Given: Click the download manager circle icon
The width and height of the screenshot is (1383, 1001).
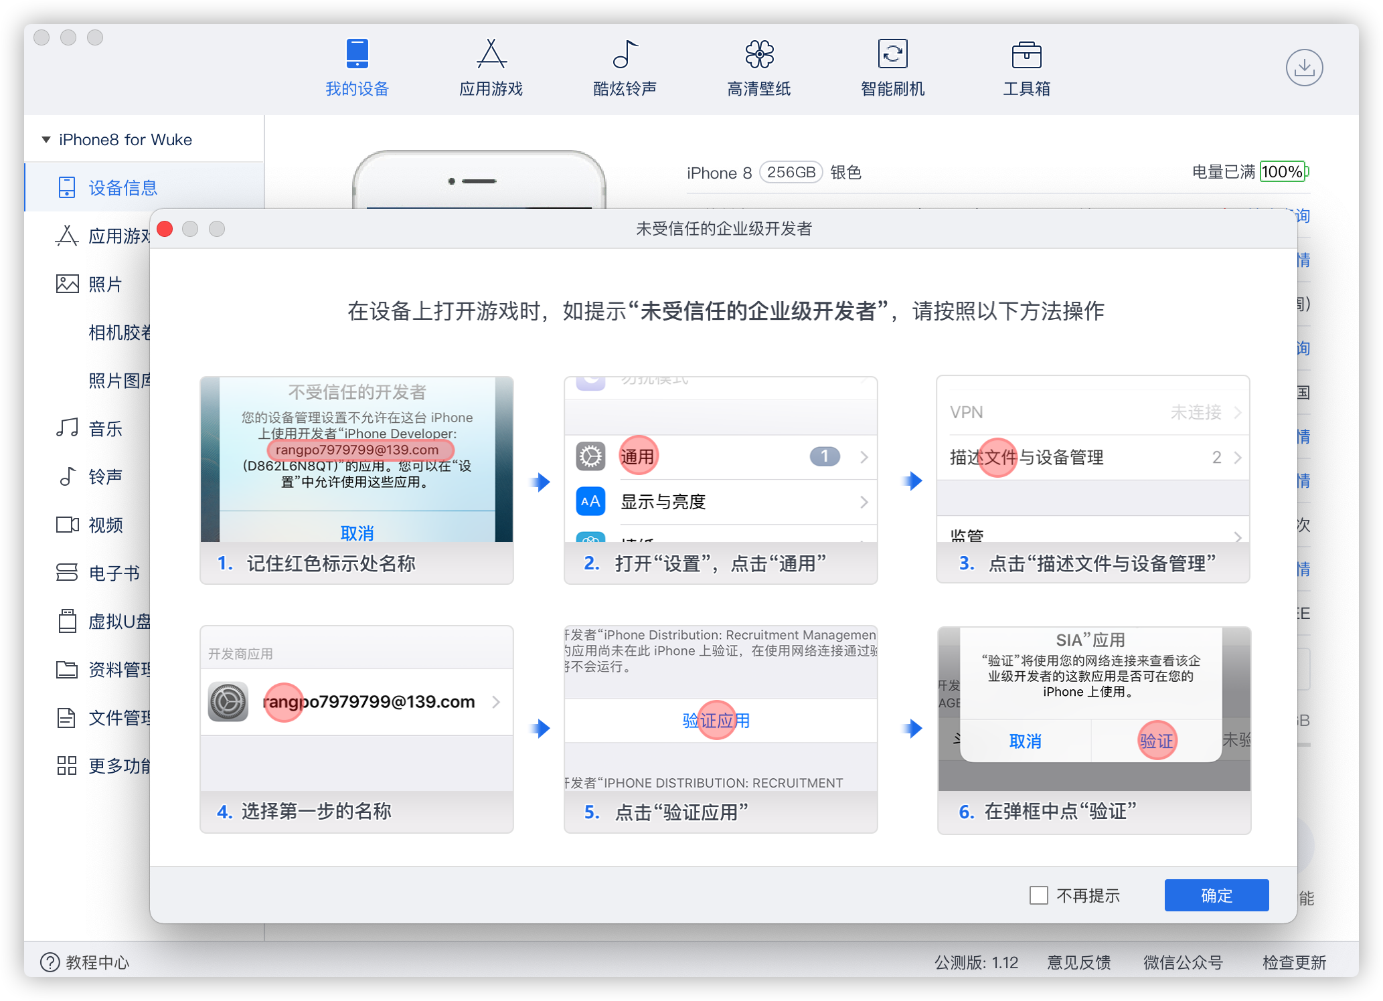Looking at the screenshot, I should tap(1303, 68).
